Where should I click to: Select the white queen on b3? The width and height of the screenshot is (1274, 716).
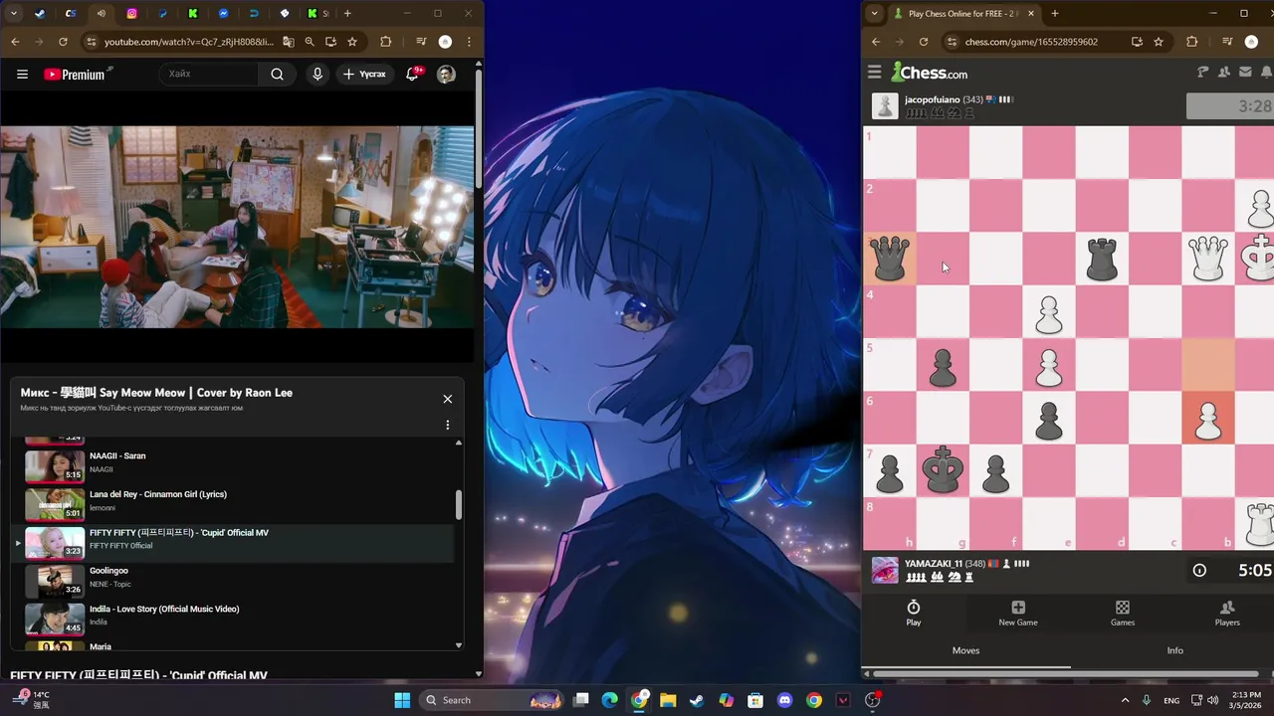click(1208, 259)
